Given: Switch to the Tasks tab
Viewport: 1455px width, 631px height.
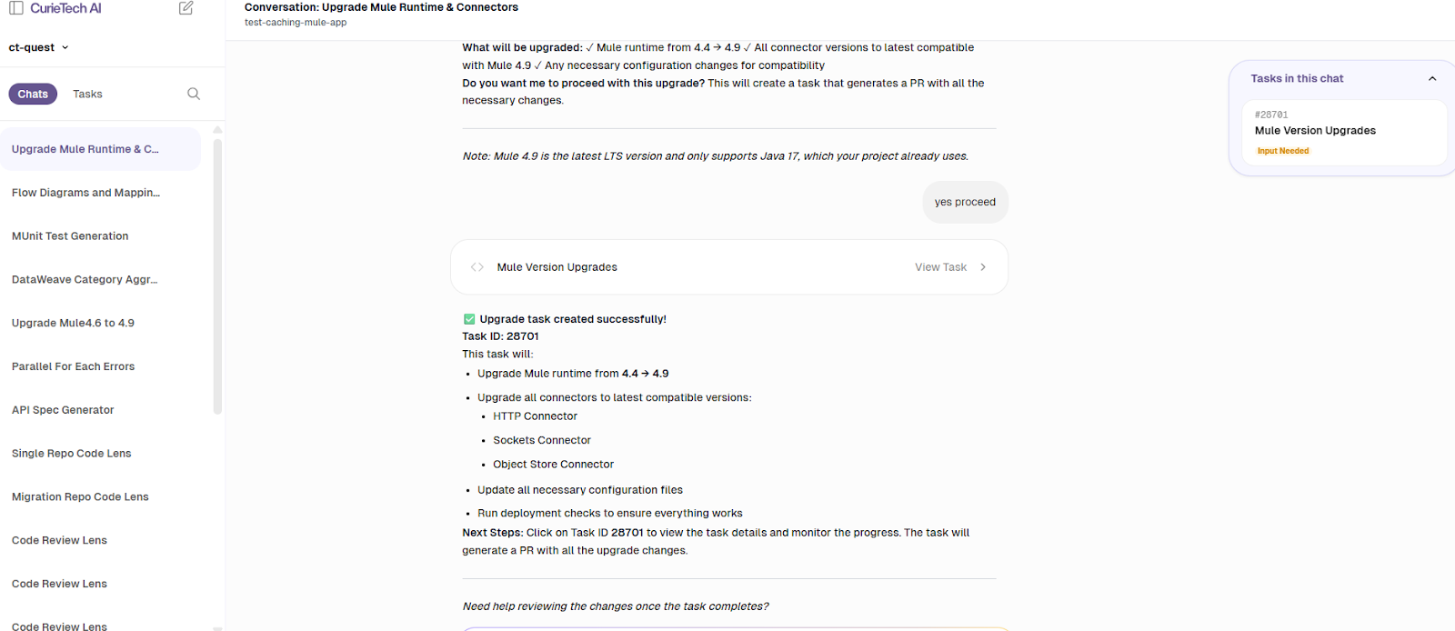Looking at the screenshot, I should 87,94.
